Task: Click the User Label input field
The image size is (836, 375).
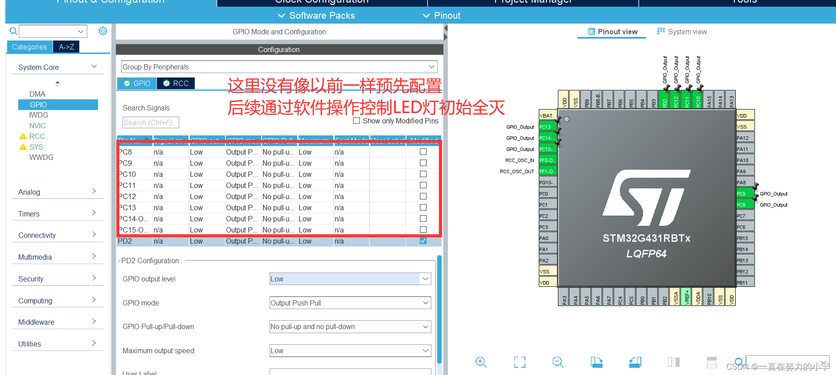Action: (x=350, y=372)
